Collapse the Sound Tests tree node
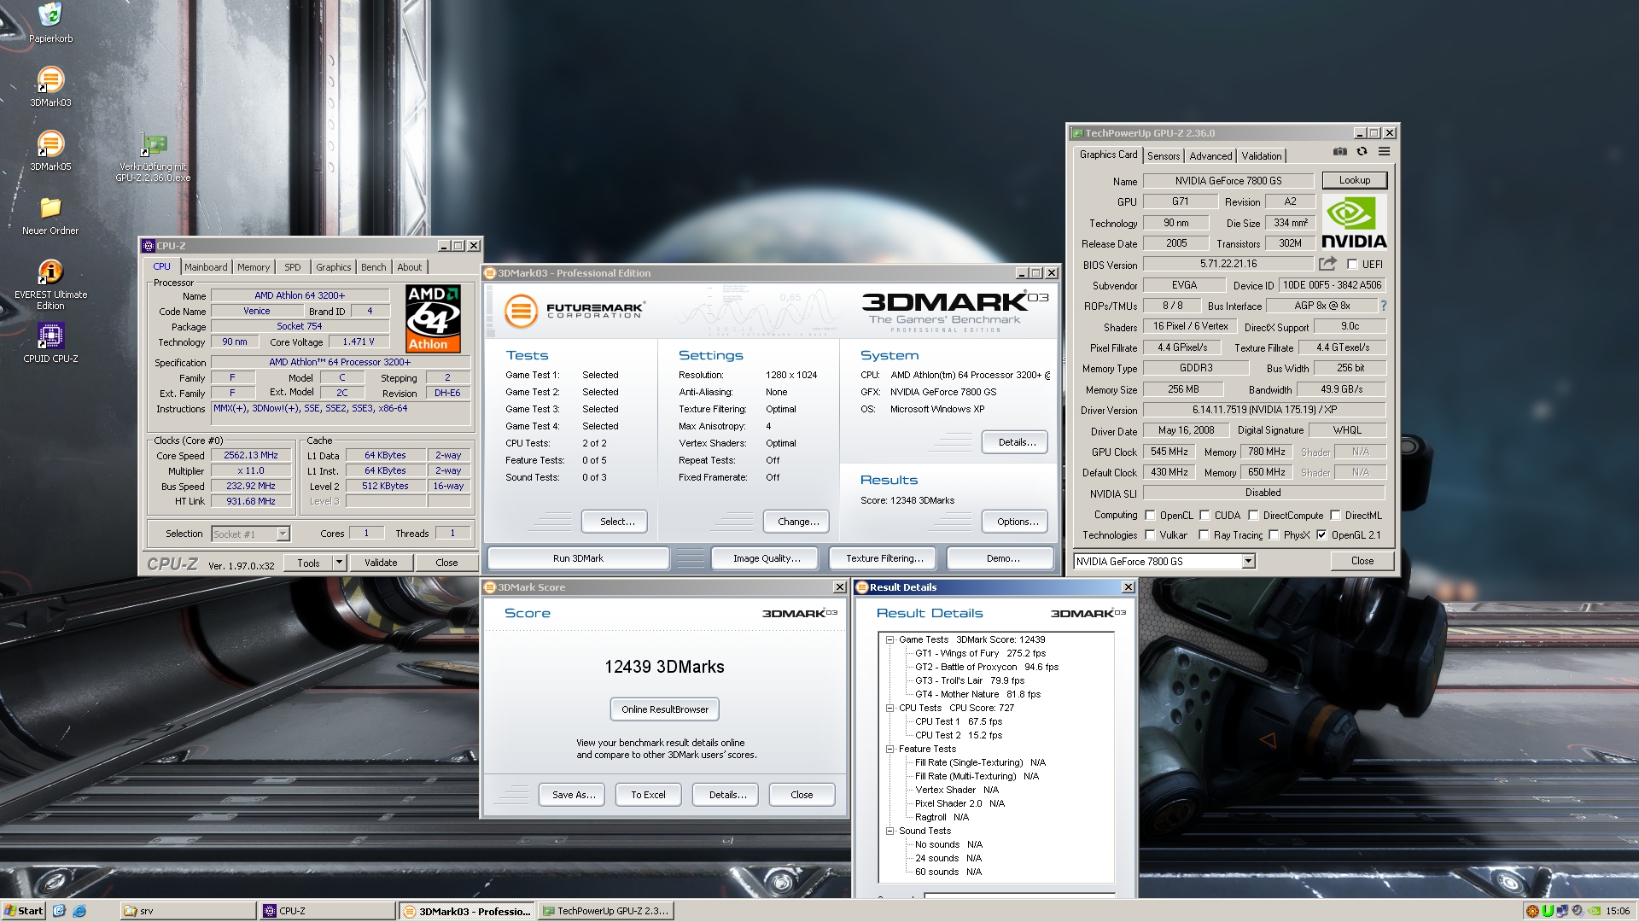Viewport: 1639px width, 922px height. click(x=889, y=831)
